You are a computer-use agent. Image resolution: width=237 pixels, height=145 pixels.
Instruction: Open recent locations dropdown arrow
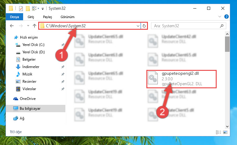(28, 26)
